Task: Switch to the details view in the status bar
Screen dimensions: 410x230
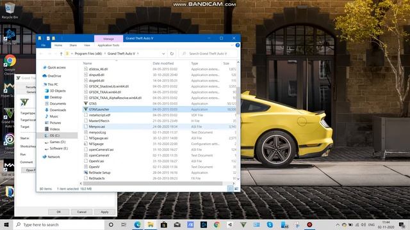Action: [x=230, y=188]
